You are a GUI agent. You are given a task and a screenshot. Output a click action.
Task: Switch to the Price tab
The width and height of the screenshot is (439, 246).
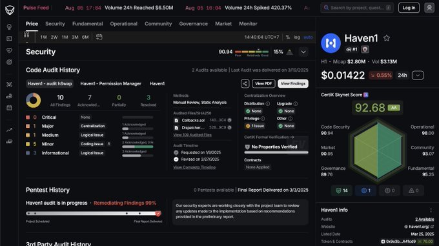pos(32,24)
